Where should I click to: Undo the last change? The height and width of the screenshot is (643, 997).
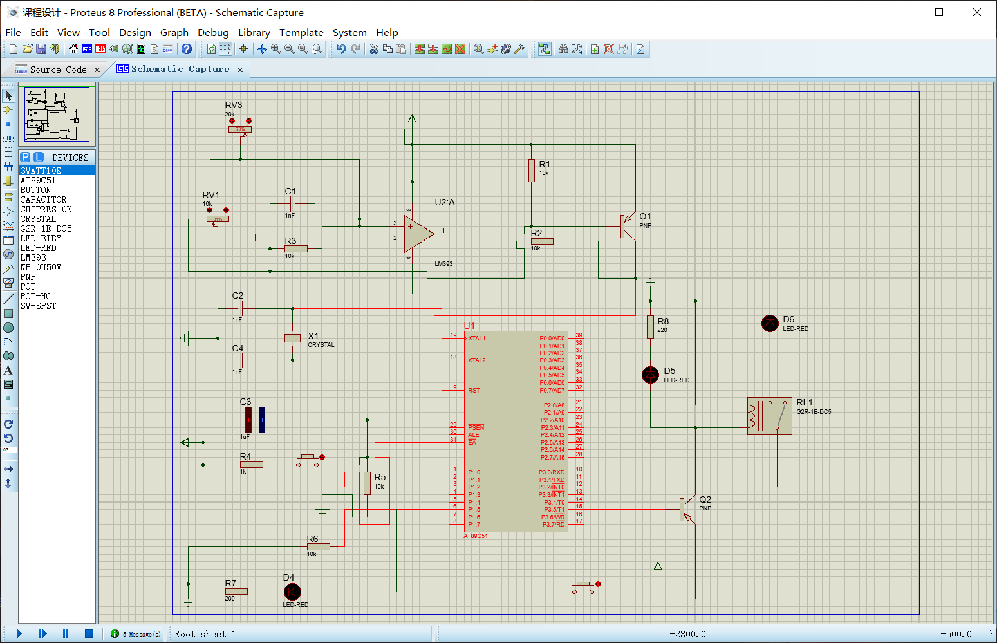tap(341, 49)
